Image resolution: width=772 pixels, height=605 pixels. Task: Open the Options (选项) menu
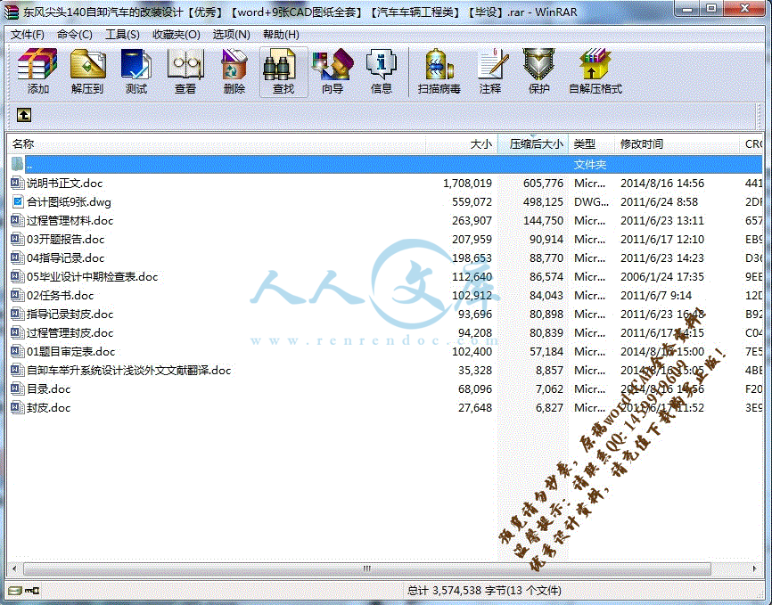[x=232, y=35]
